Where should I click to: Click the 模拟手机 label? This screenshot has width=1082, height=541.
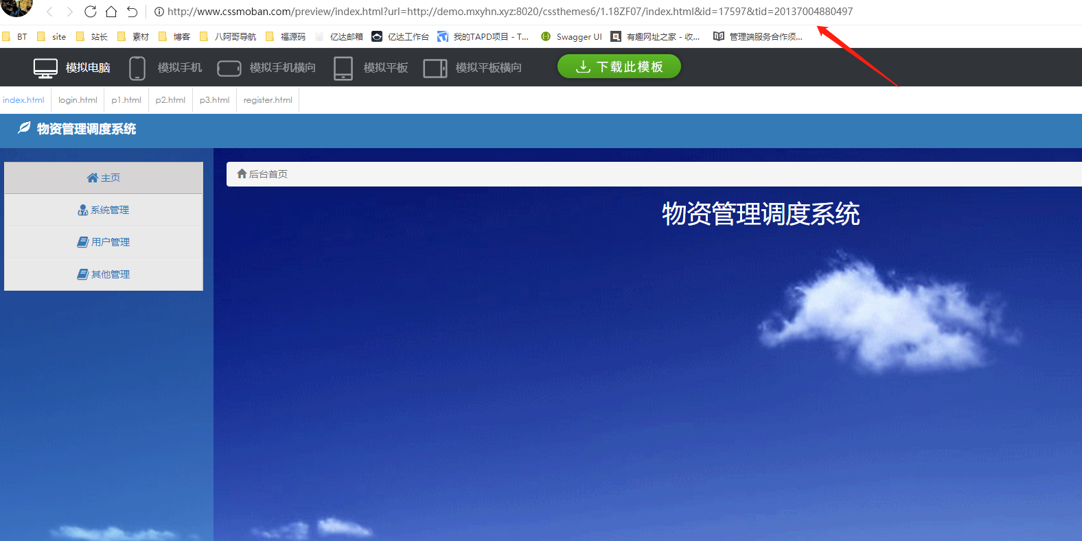[x=180, y=68]
